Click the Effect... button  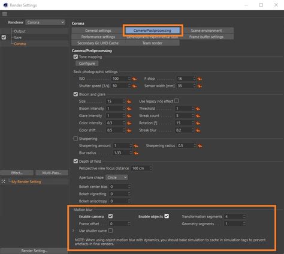17,173
